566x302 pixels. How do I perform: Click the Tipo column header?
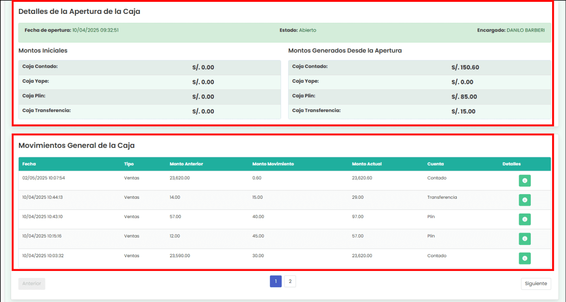pyautogui.click(x=129, y=164)
